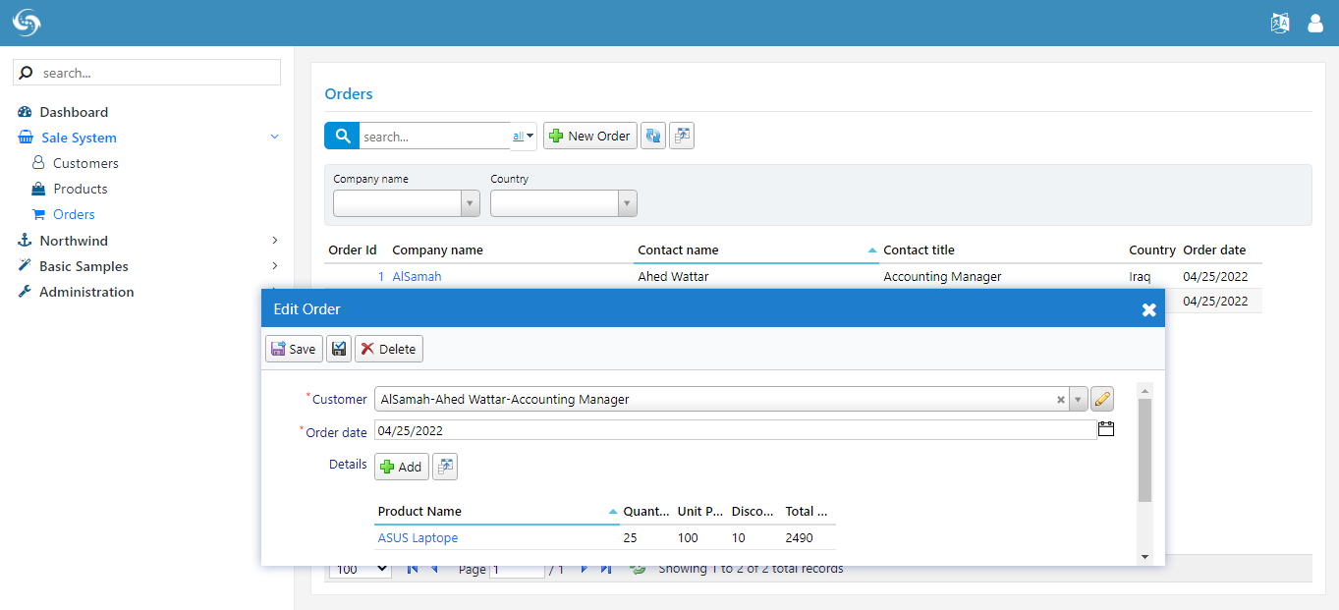Open the search field filter 'all' dropdown

524,137
